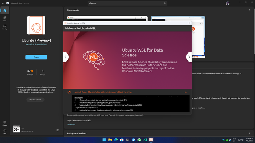Open the Windows Start menu

tap(104, 140)
